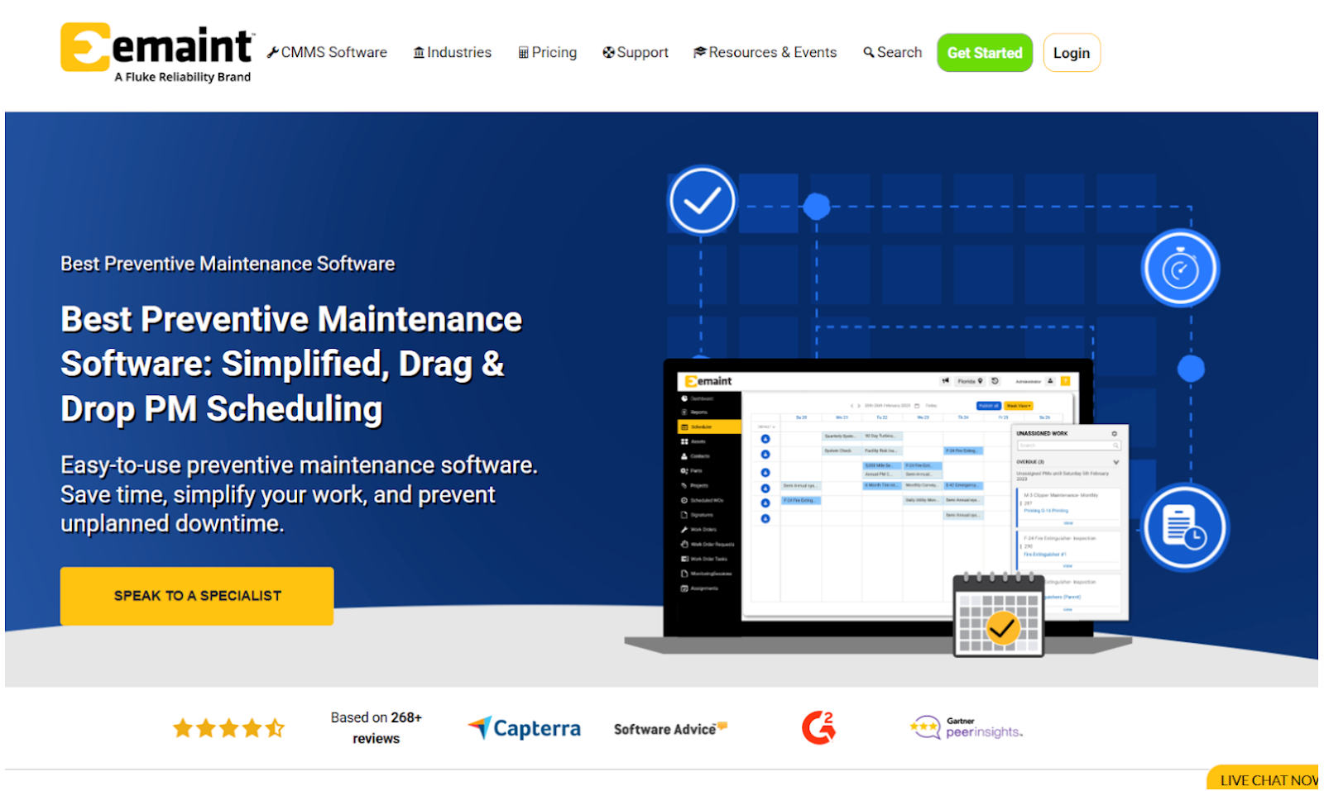
Task: Click the green Get Started button
Action: tap(985, 53)
